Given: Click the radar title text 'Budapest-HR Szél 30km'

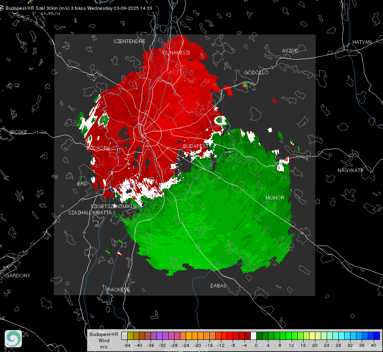Looking at the screenshot, I should click(32, 8).
